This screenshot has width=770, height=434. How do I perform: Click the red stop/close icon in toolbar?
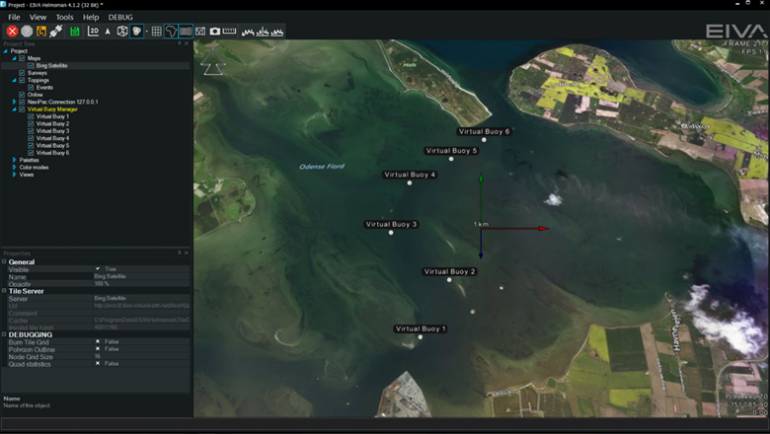tap(12, 32)
